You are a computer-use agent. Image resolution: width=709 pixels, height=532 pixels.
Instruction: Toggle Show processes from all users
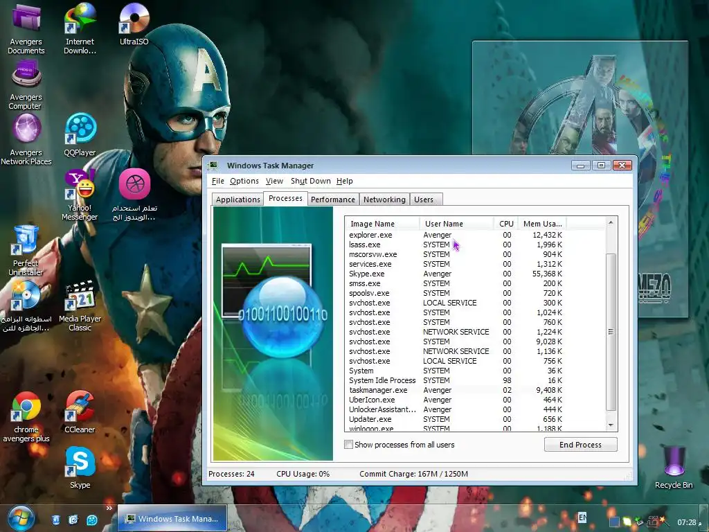point(349,445)
